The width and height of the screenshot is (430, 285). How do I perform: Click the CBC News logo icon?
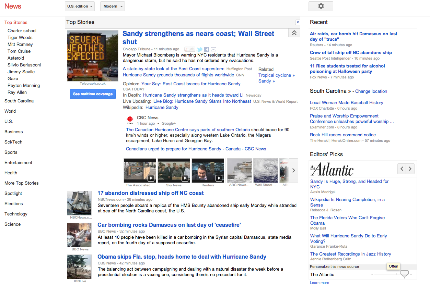(x=130, y=120)
